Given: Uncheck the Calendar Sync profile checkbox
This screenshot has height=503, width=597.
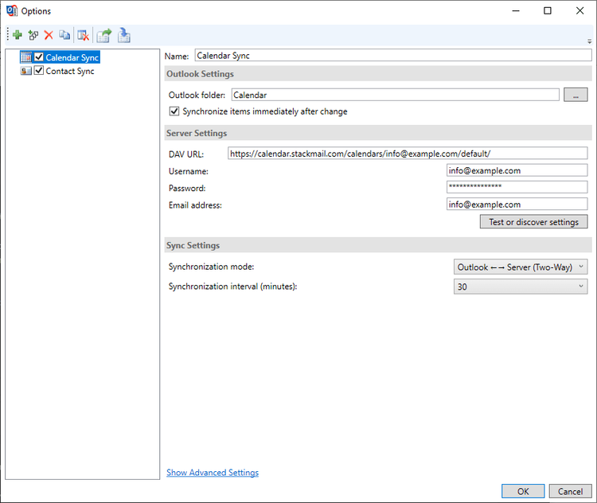Looking at the screenshot, I should (x=39, y=57).
